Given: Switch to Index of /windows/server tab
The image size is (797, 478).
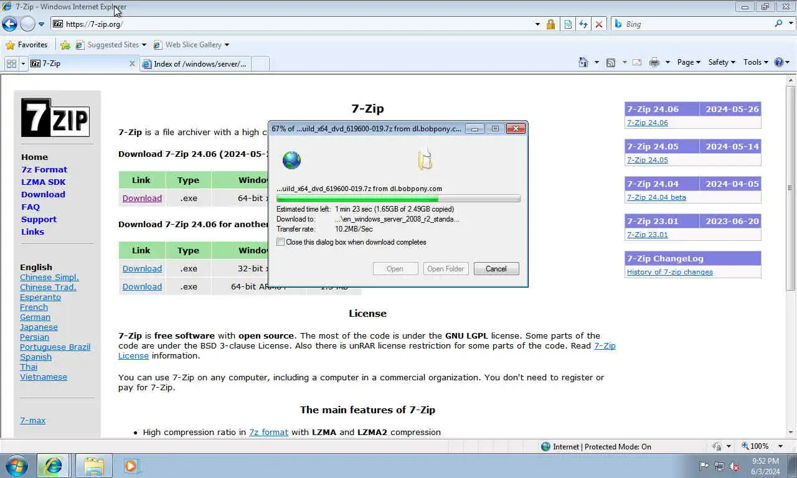Looking at the screenshot, I should click(195, 63).
